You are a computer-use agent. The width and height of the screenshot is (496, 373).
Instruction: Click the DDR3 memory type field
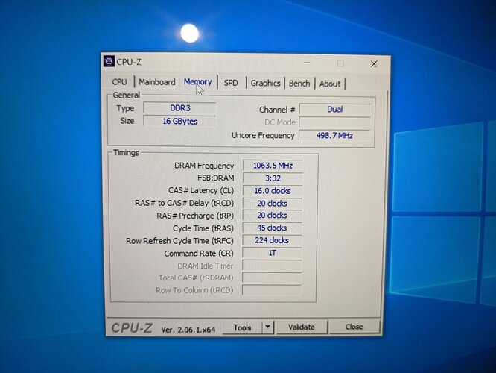tap(179, 108)
